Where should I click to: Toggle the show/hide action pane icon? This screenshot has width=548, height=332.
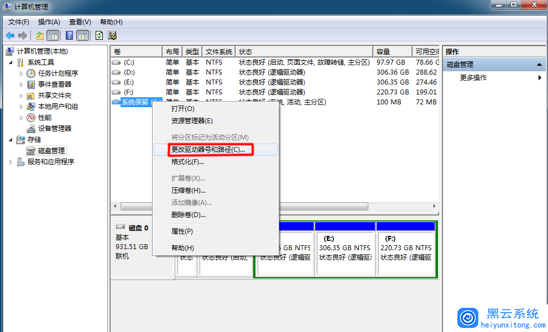pos(83,35)
